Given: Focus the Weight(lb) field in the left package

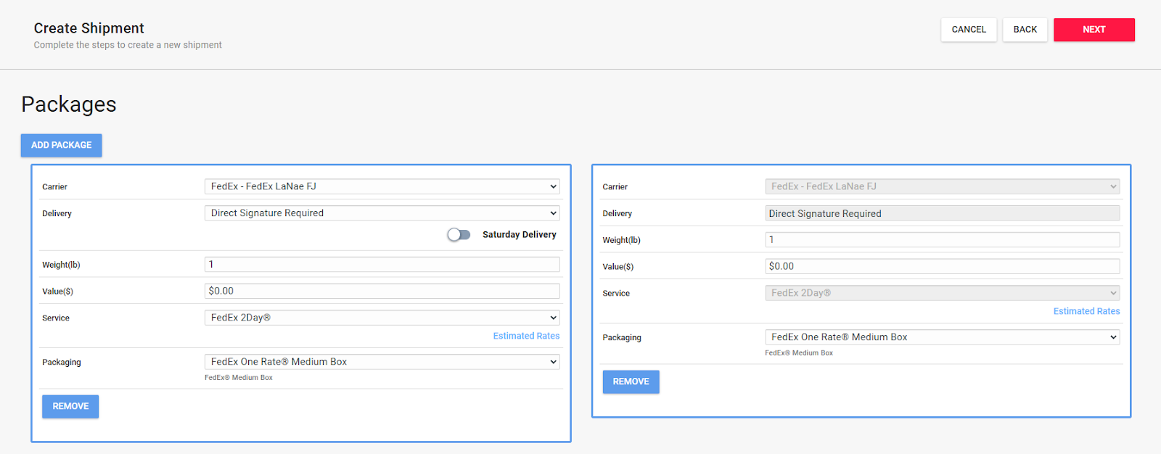Looking at the screenshot, I should point(382,265).
